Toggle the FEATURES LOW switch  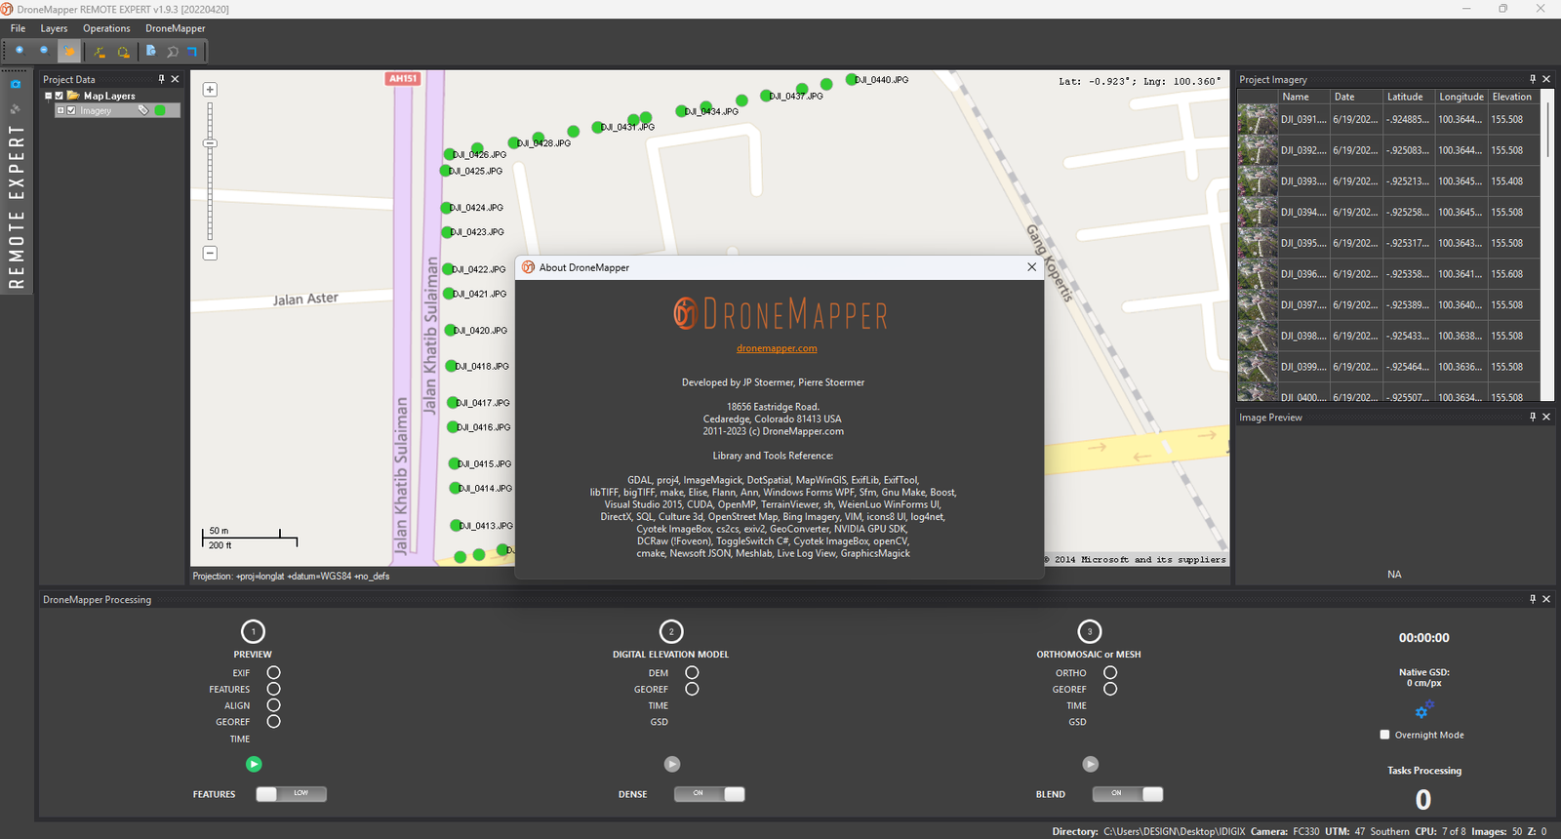point(291,794)
